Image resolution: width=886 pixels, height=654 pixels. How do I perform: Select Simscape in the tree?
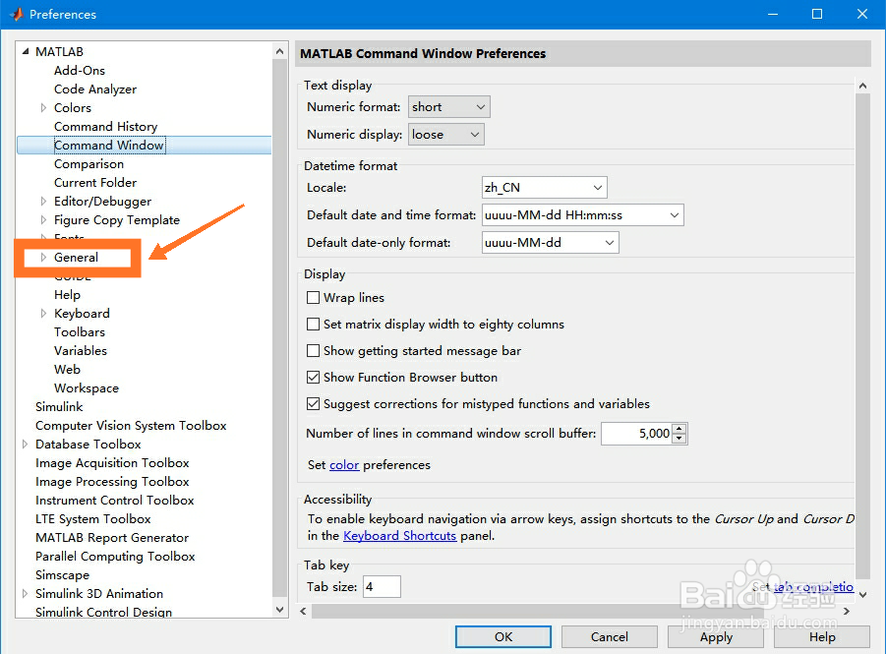coord(62,574)
